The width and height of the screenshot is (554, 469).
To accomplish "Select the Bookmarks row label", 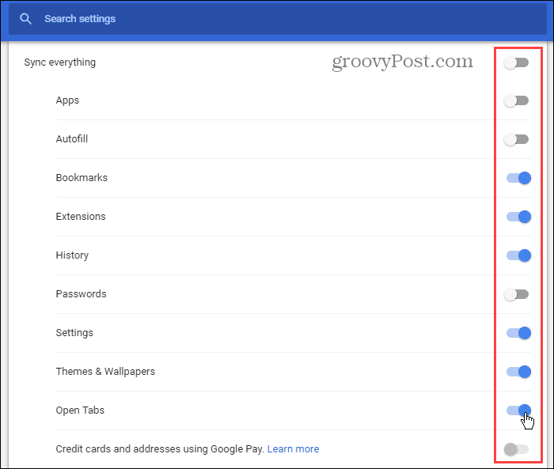I will 82,177.
